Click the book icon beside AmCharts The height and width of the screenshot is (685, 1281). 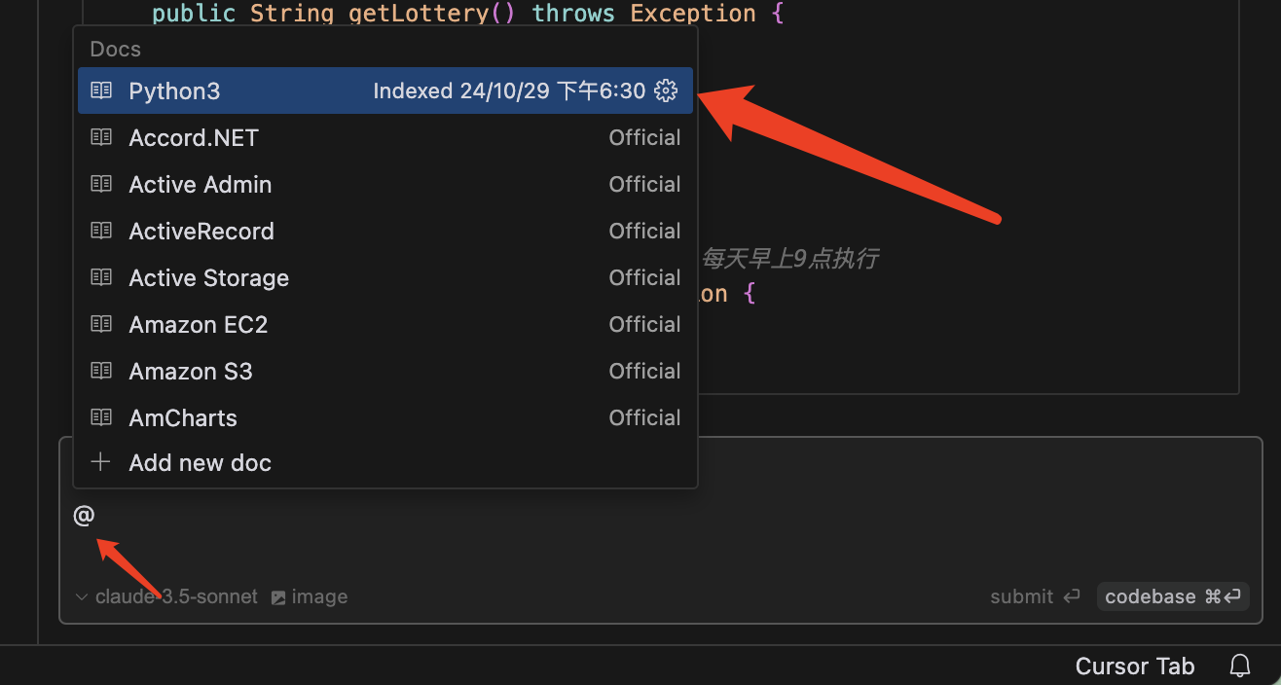coord(101,417)
